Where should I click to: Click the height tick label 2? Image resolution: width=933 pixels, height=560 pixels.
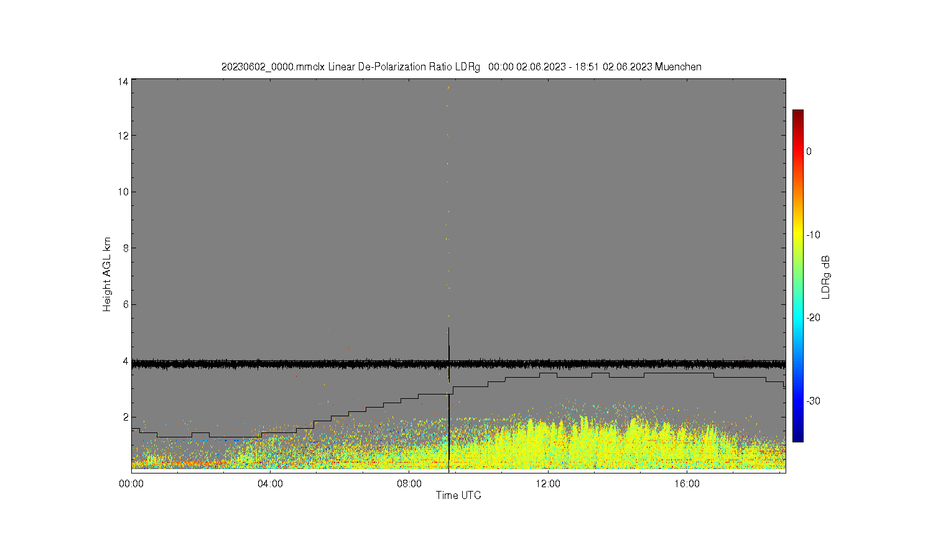126,417
